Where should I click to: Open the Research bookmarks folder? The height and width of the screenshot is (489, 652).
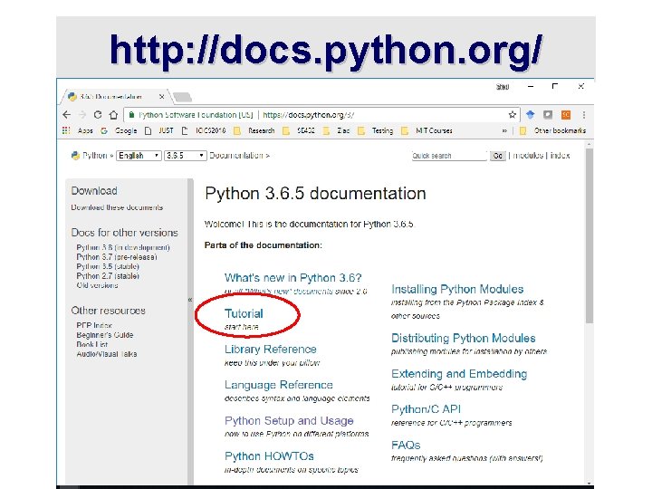[x=254, y=130]
